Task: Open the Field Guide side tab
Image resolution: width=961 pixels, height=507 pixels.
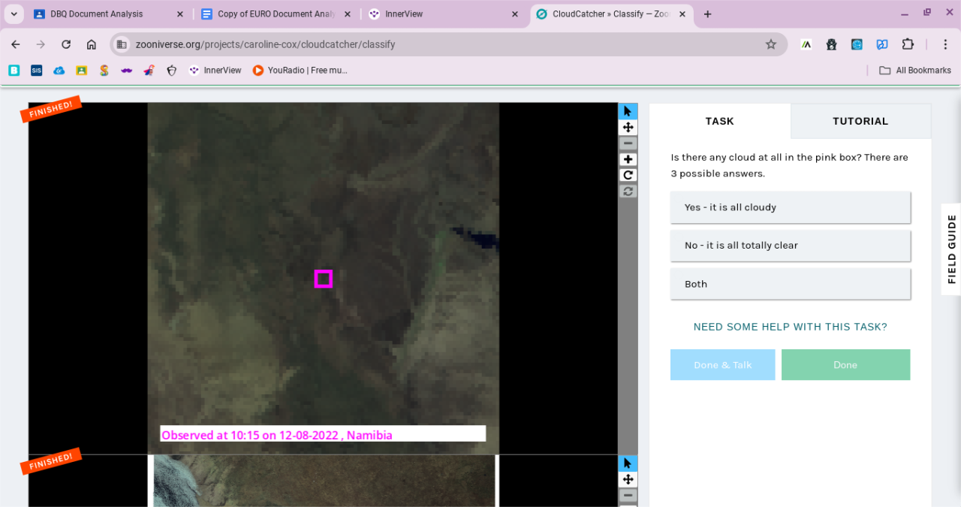Action: (951, 249)
